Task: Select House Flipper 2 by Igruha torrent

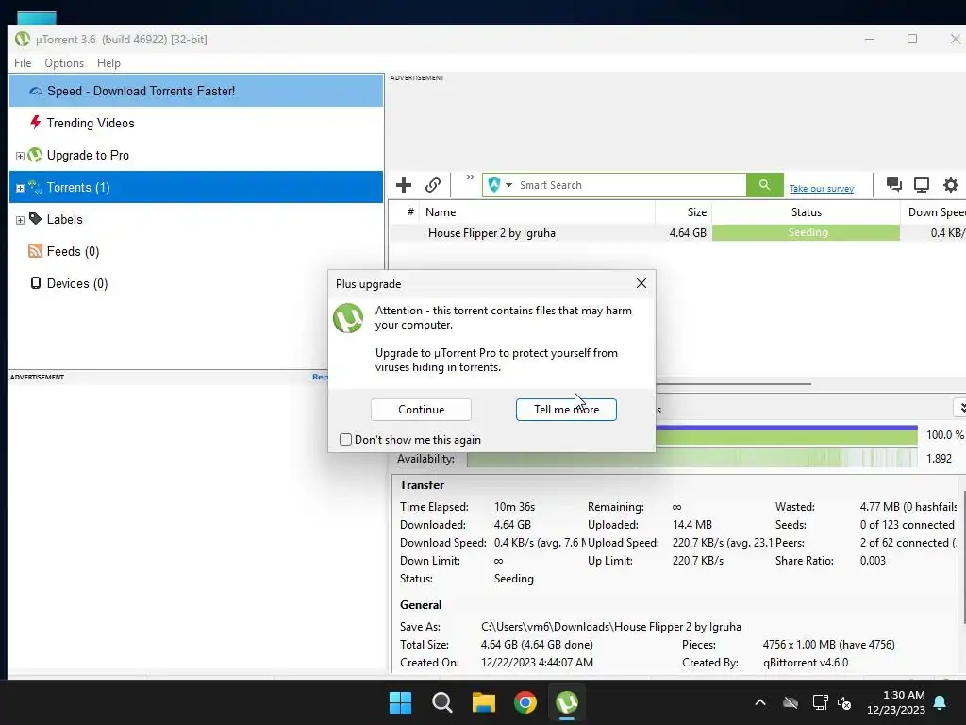Action: 491,233
